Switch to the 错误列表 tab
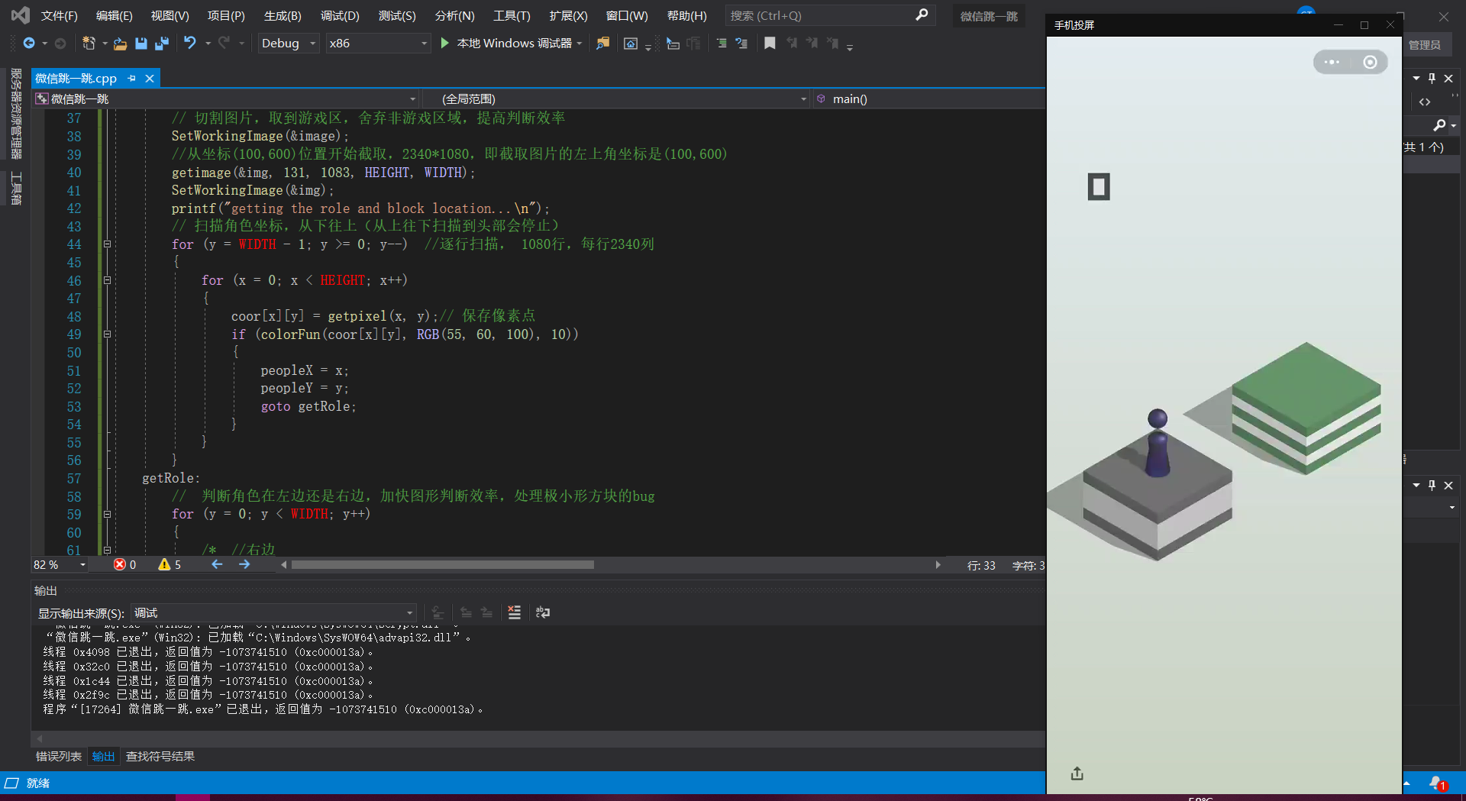The image size is (1466, 801). (59, 756)
